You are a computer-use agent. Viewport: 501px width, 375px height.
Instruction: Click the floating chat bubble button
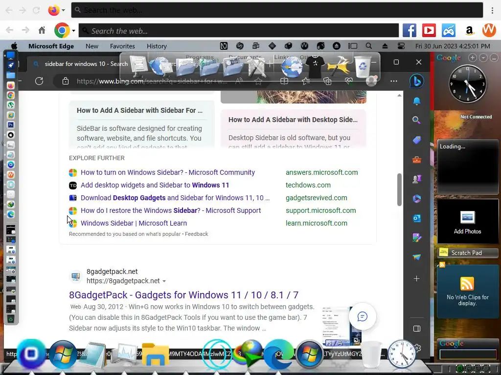(x=363, y=316)
